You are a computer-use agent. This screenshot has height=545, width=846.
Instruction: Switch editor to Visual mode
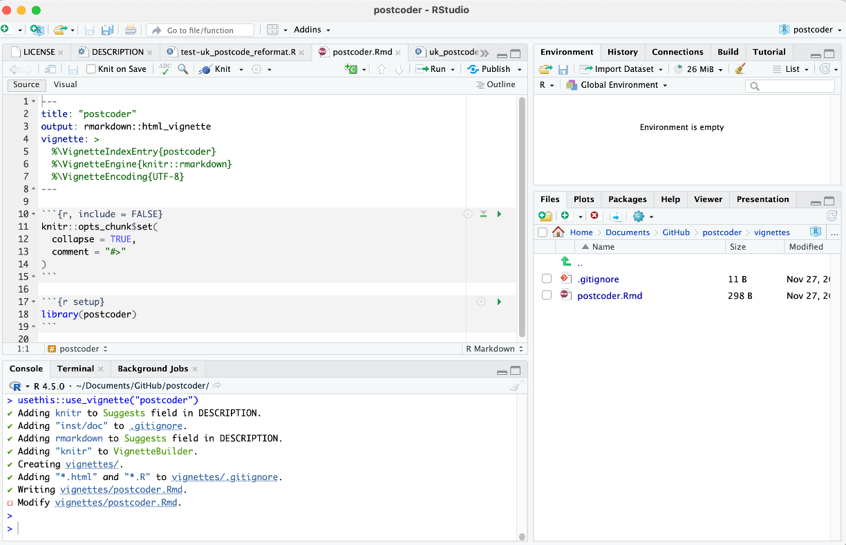[66, 84]
